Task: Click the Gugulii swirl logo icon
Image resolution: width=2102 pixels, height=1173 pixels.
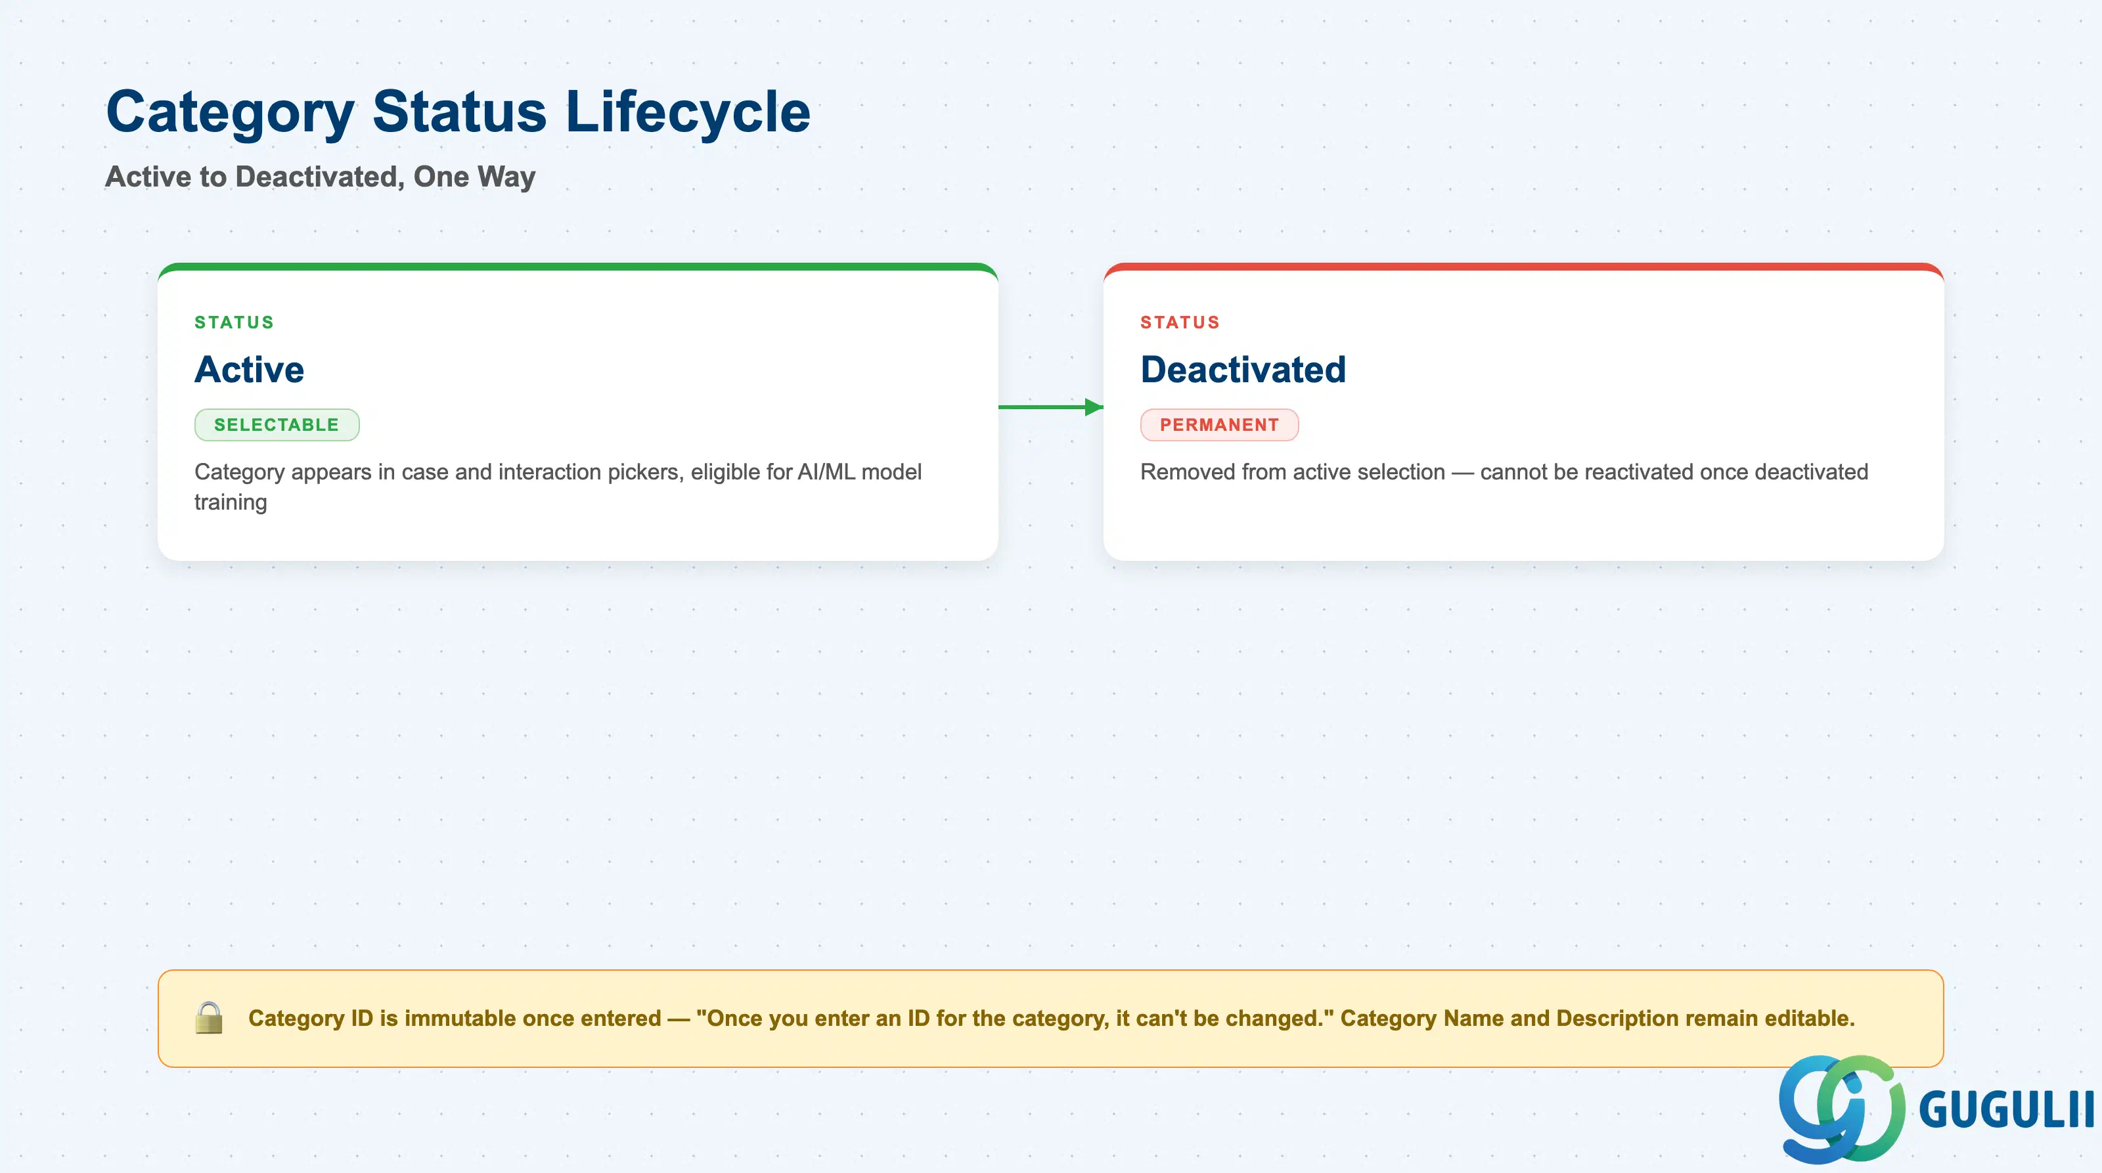Action: (x=1842, y=1109)
